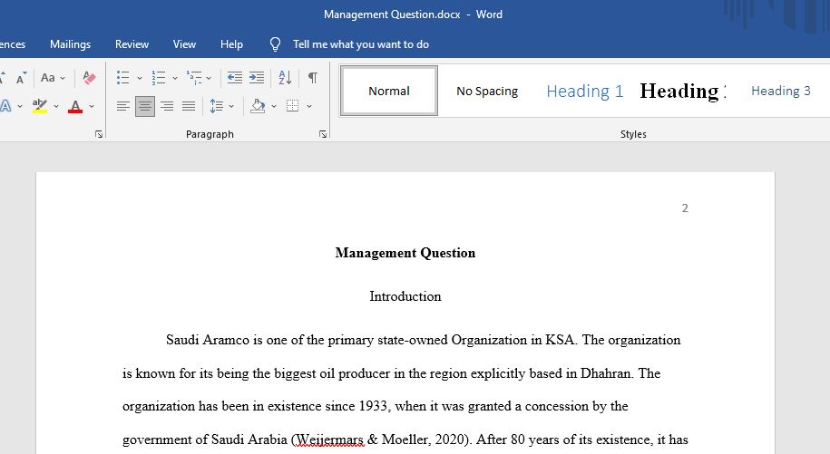The height and width of the screenshot is (454, 830).
Task: Click page number 2 in header
Action: (x=685, y=208)
